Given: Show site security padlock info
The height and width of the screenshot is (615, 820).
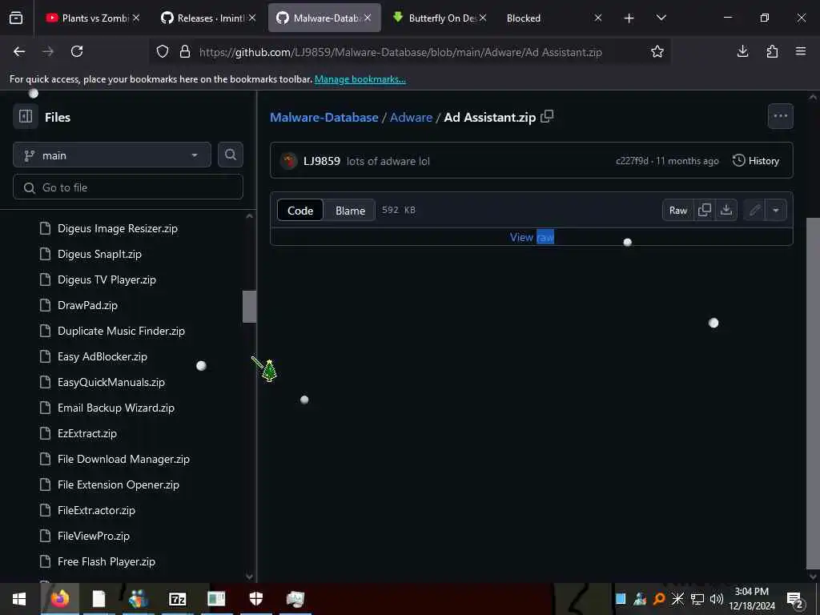Looking at the screenshot, I should pos(185,51).
